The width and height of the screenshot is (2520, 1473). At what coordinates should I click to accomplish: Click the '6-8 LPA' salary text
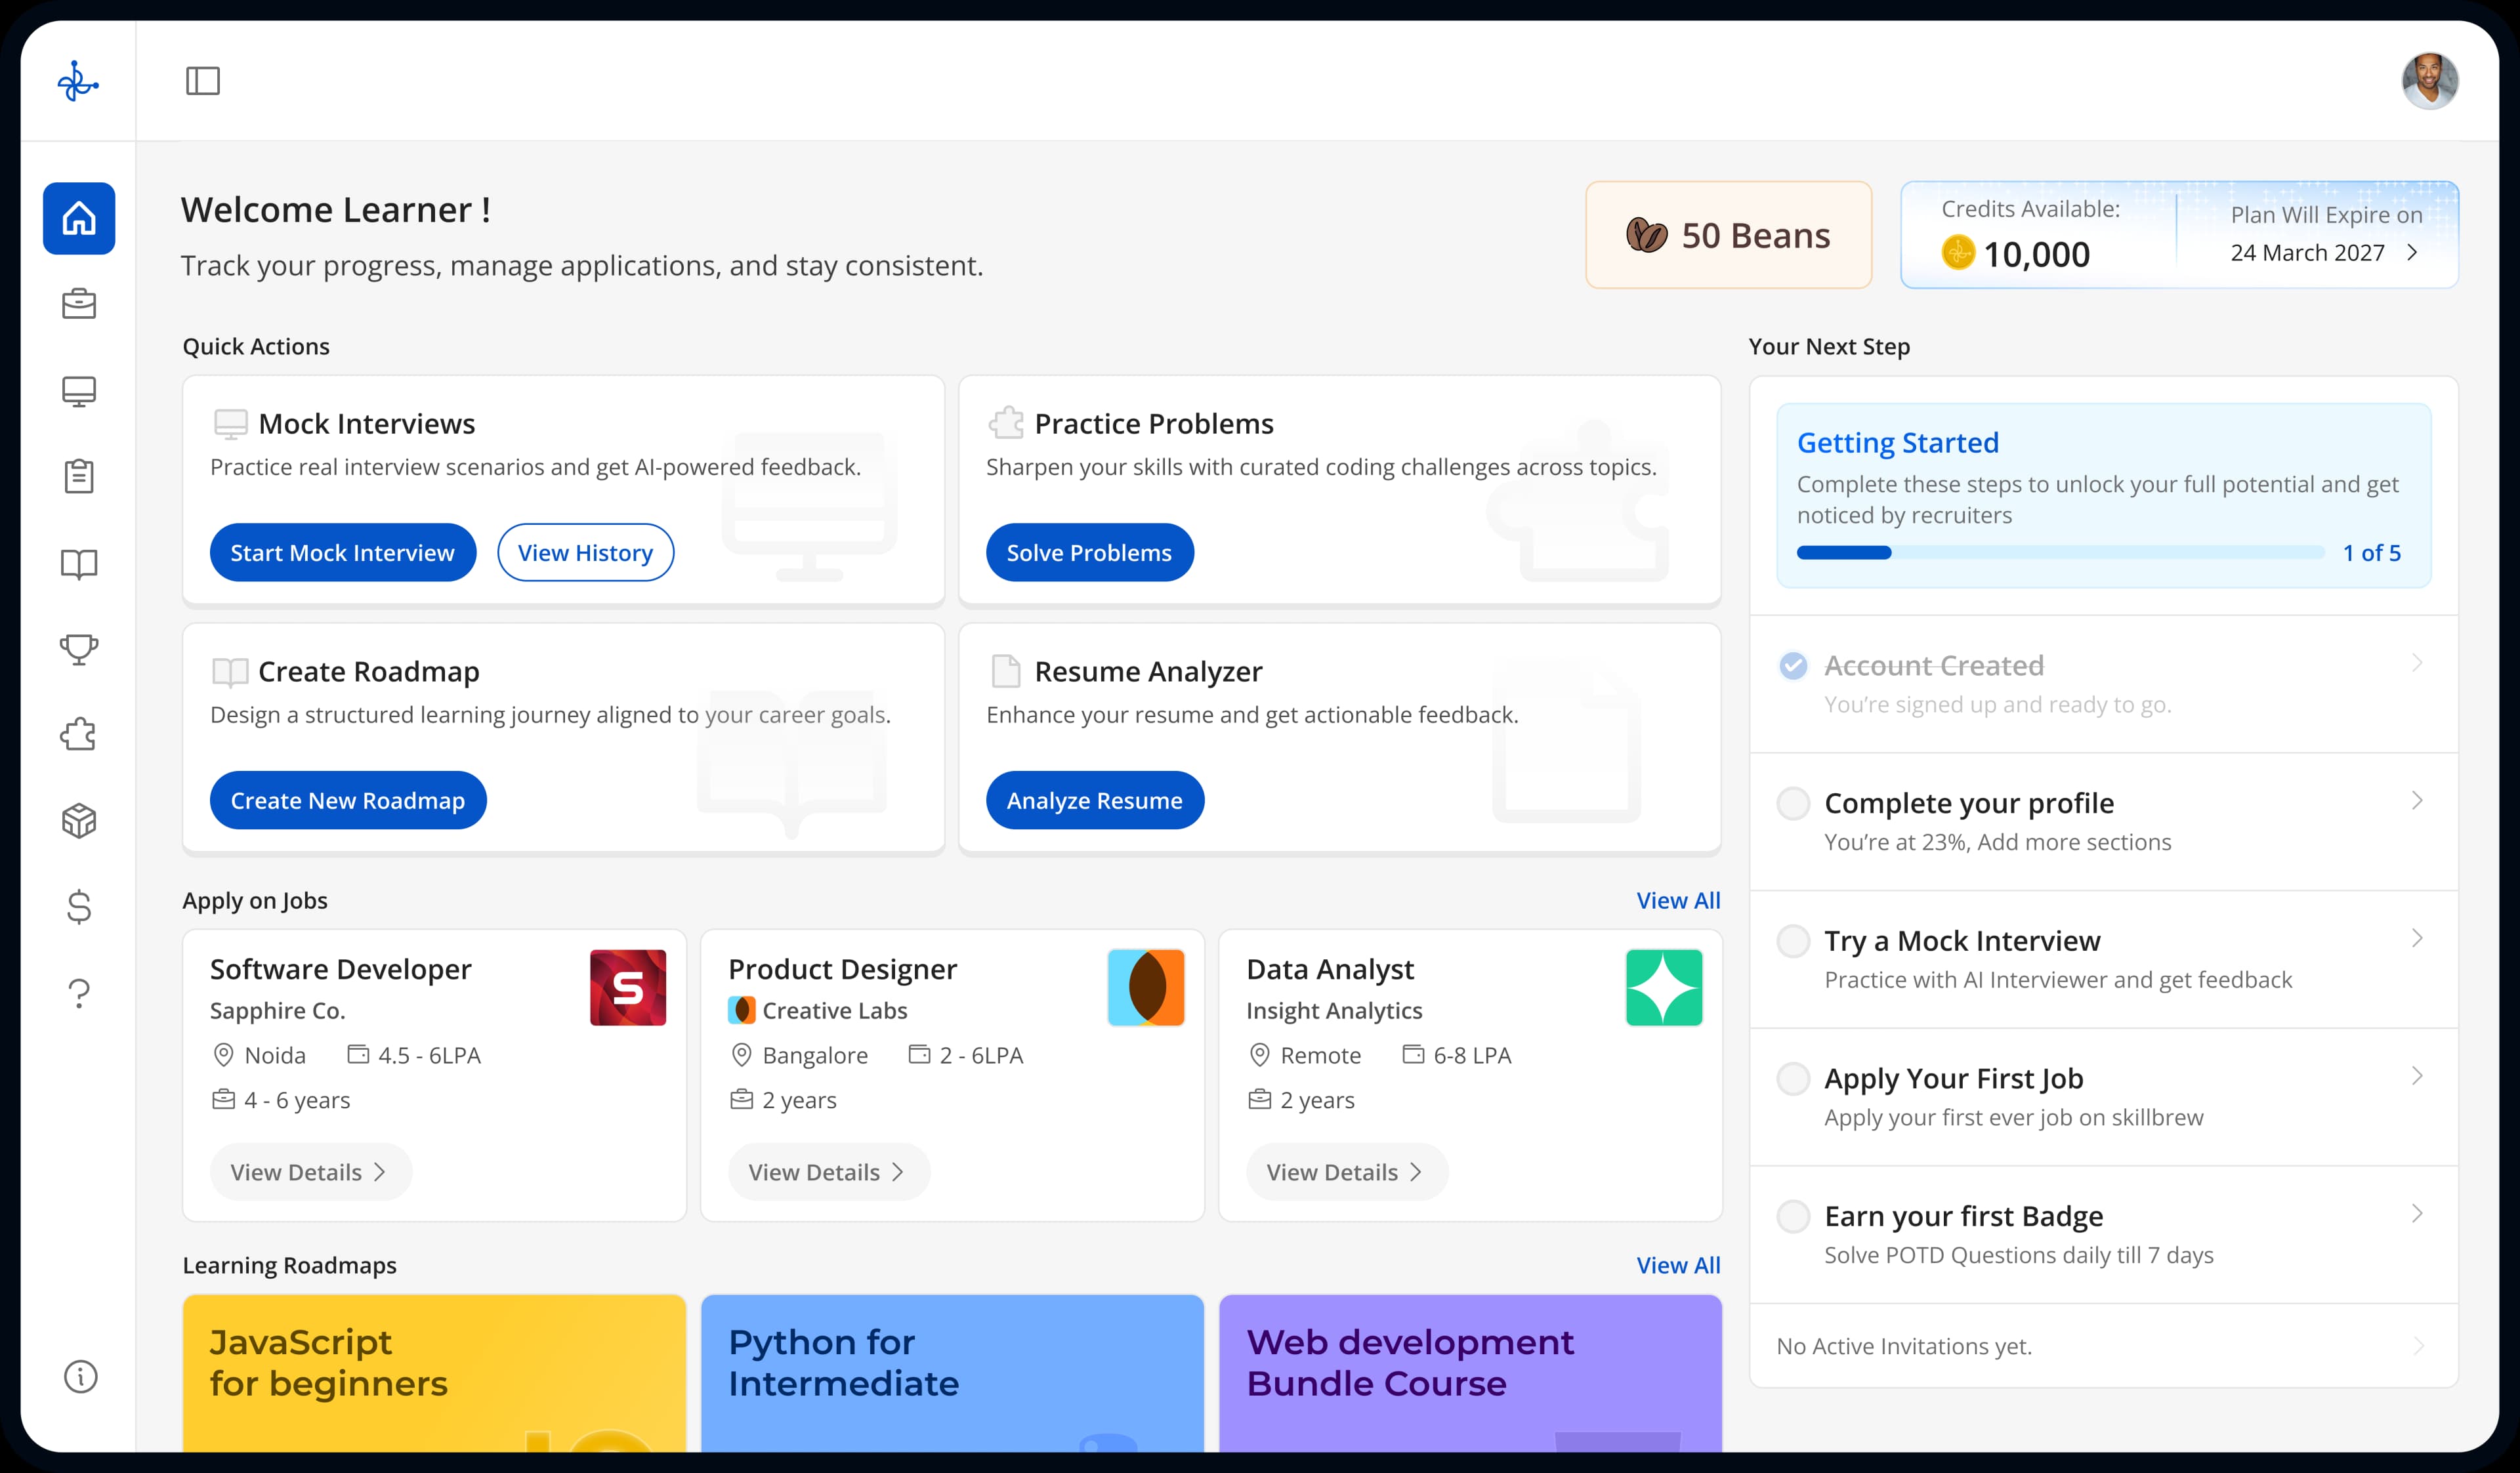(x=1472, y=1055)
